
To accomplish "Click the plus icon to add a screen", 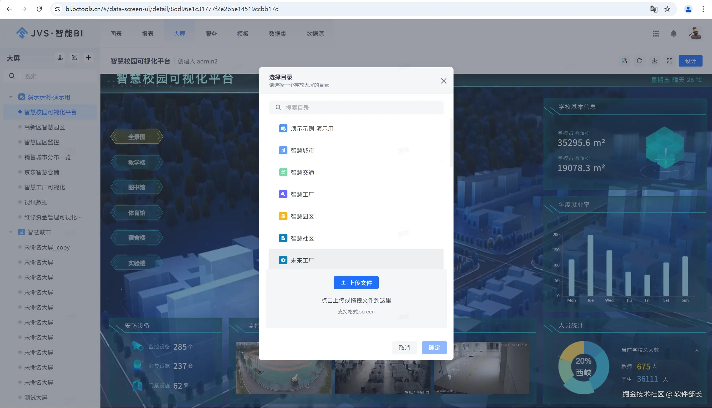I will tap(88, 58).
